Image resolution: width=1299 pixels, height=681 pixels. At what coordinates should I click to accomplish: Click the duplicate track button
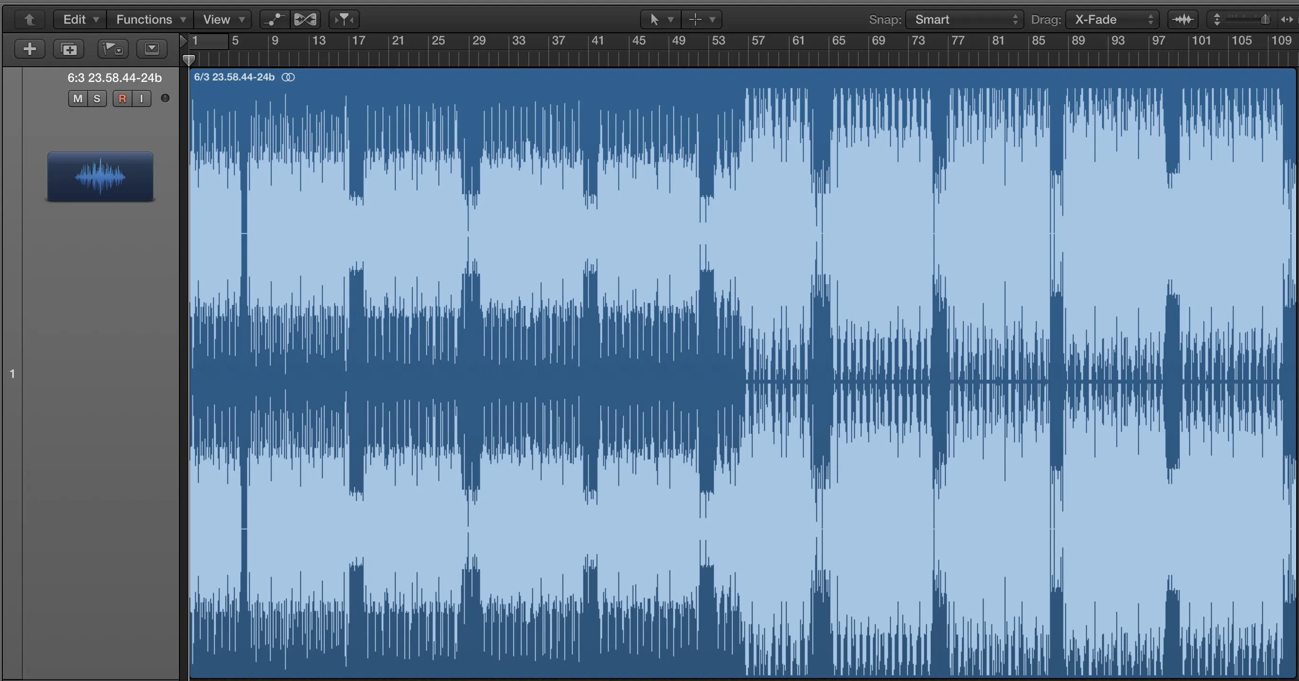pos(69,49)
